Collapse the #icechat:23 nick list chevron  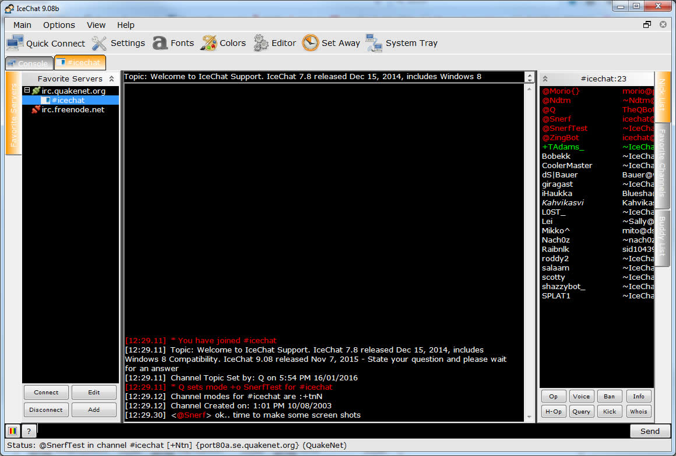coord(545,79)
